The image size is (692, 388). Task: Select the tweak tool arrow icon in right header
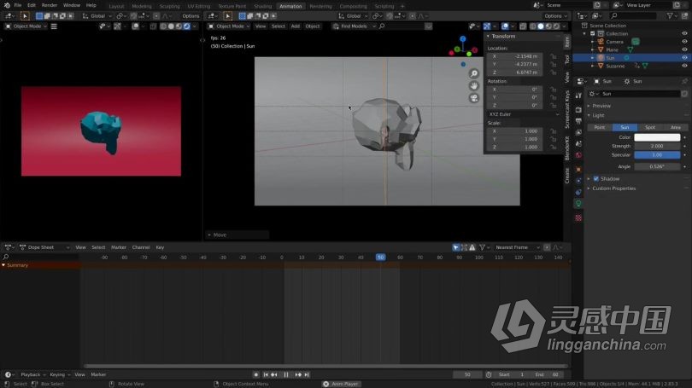click(228, 16)
